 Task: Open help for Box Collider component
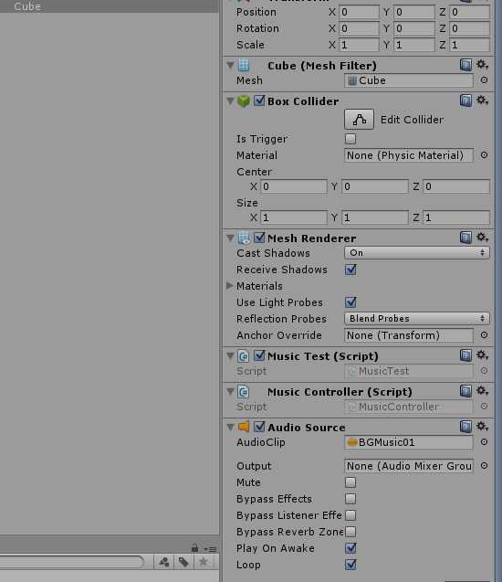pos(465,101)
